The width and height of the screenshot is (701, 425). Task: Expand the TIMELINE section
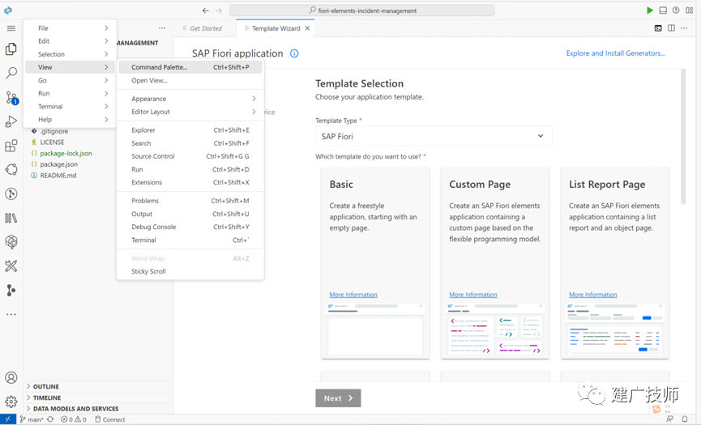(x=98, y=397)
